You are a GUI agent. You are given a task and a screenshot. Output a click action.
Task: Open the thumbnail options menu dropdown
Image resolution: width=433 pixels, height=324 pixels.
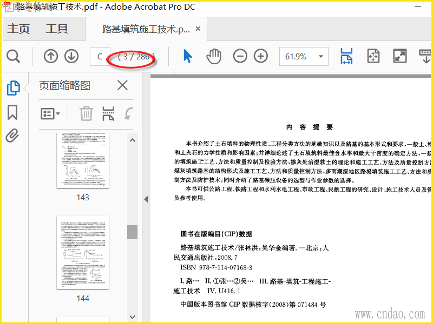pyautogui.click(x=50, y=113)
